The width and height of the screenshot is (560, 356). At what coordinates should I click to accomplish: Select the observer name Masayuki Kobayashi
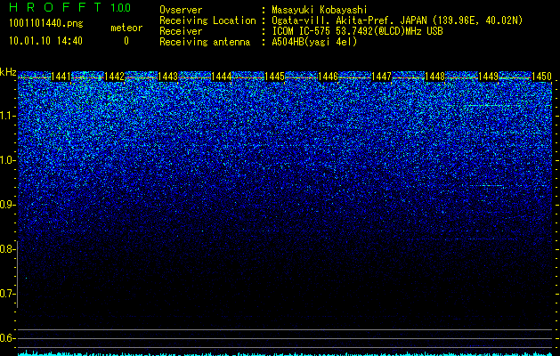click(320, 10)
